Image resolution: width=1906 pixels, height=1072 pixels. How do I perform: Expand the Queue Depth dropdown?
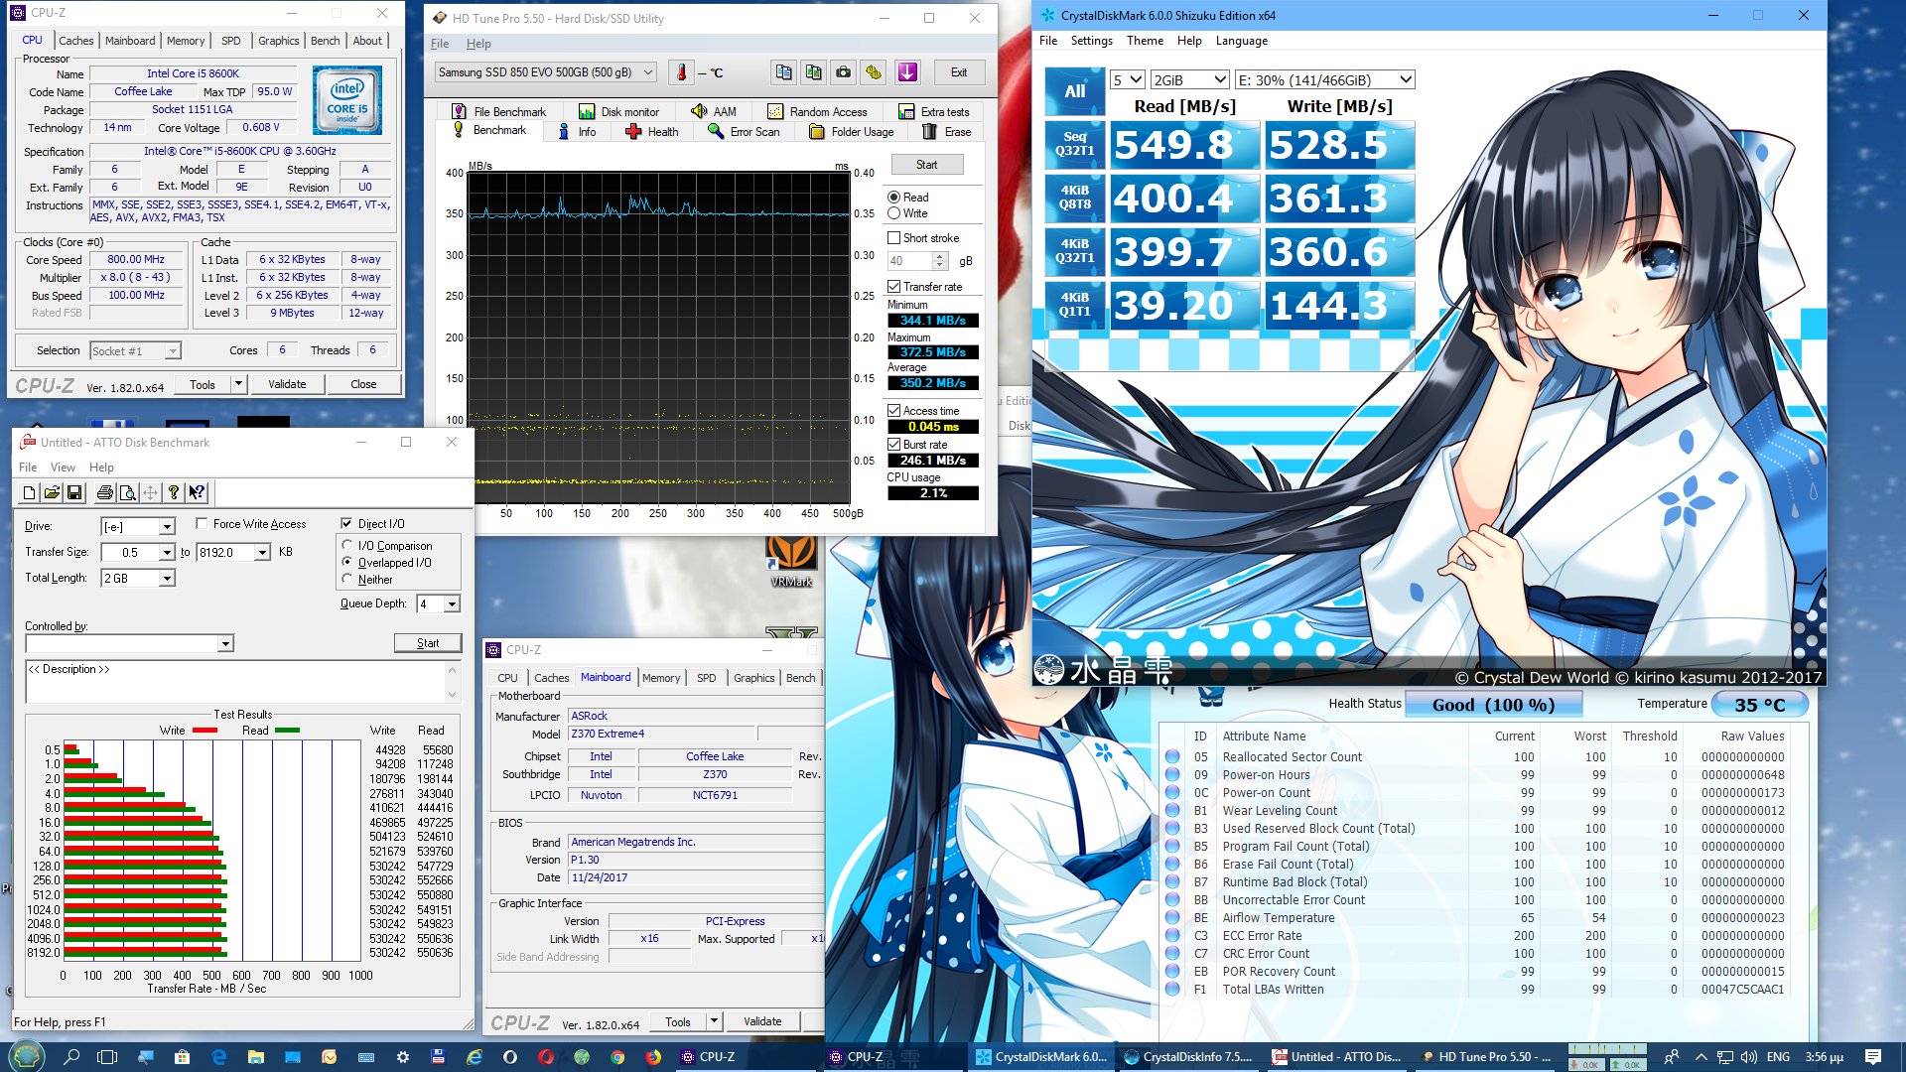point(452,603)
